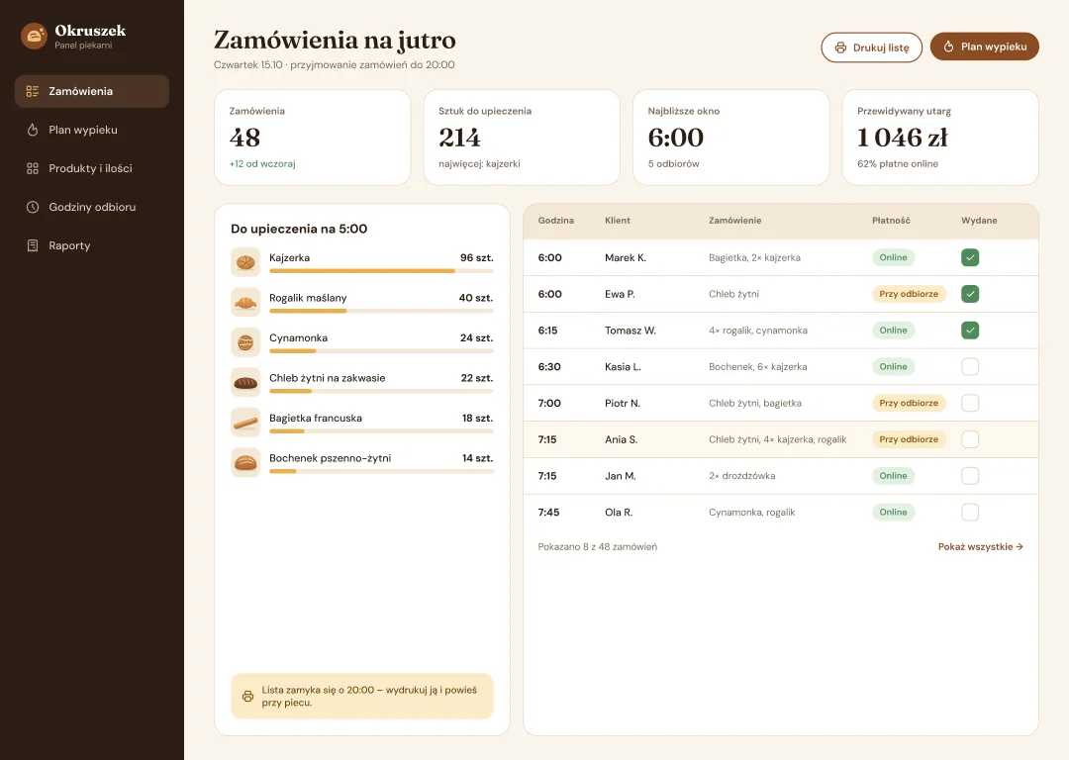
Task: Click Przy odbiorze badge for Ania S.
Action: [x=909, y=439]
